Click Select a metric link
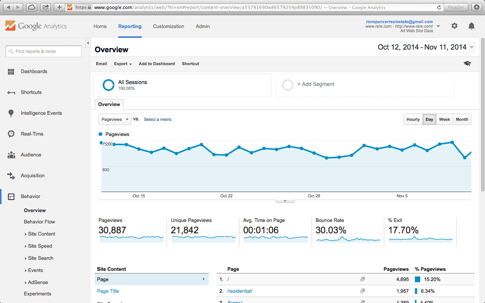This screenshot has width=485, height=303. pyautogui.click(x=158, y=119)
